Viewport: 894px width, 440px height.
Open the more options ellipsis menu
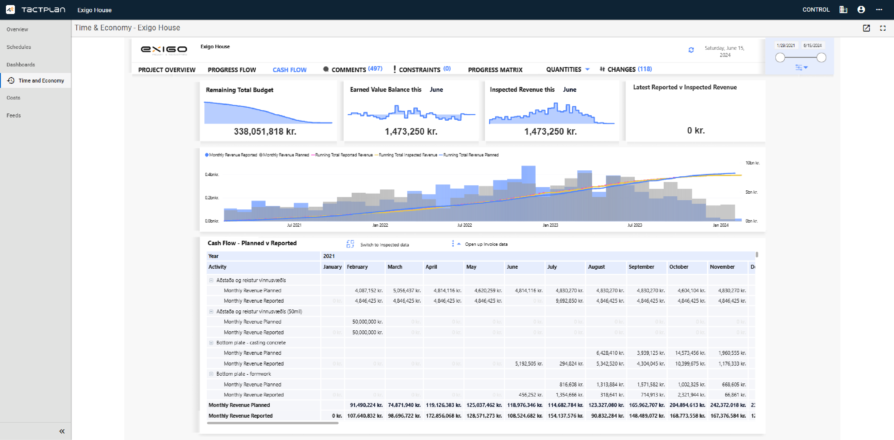(879, 10)
